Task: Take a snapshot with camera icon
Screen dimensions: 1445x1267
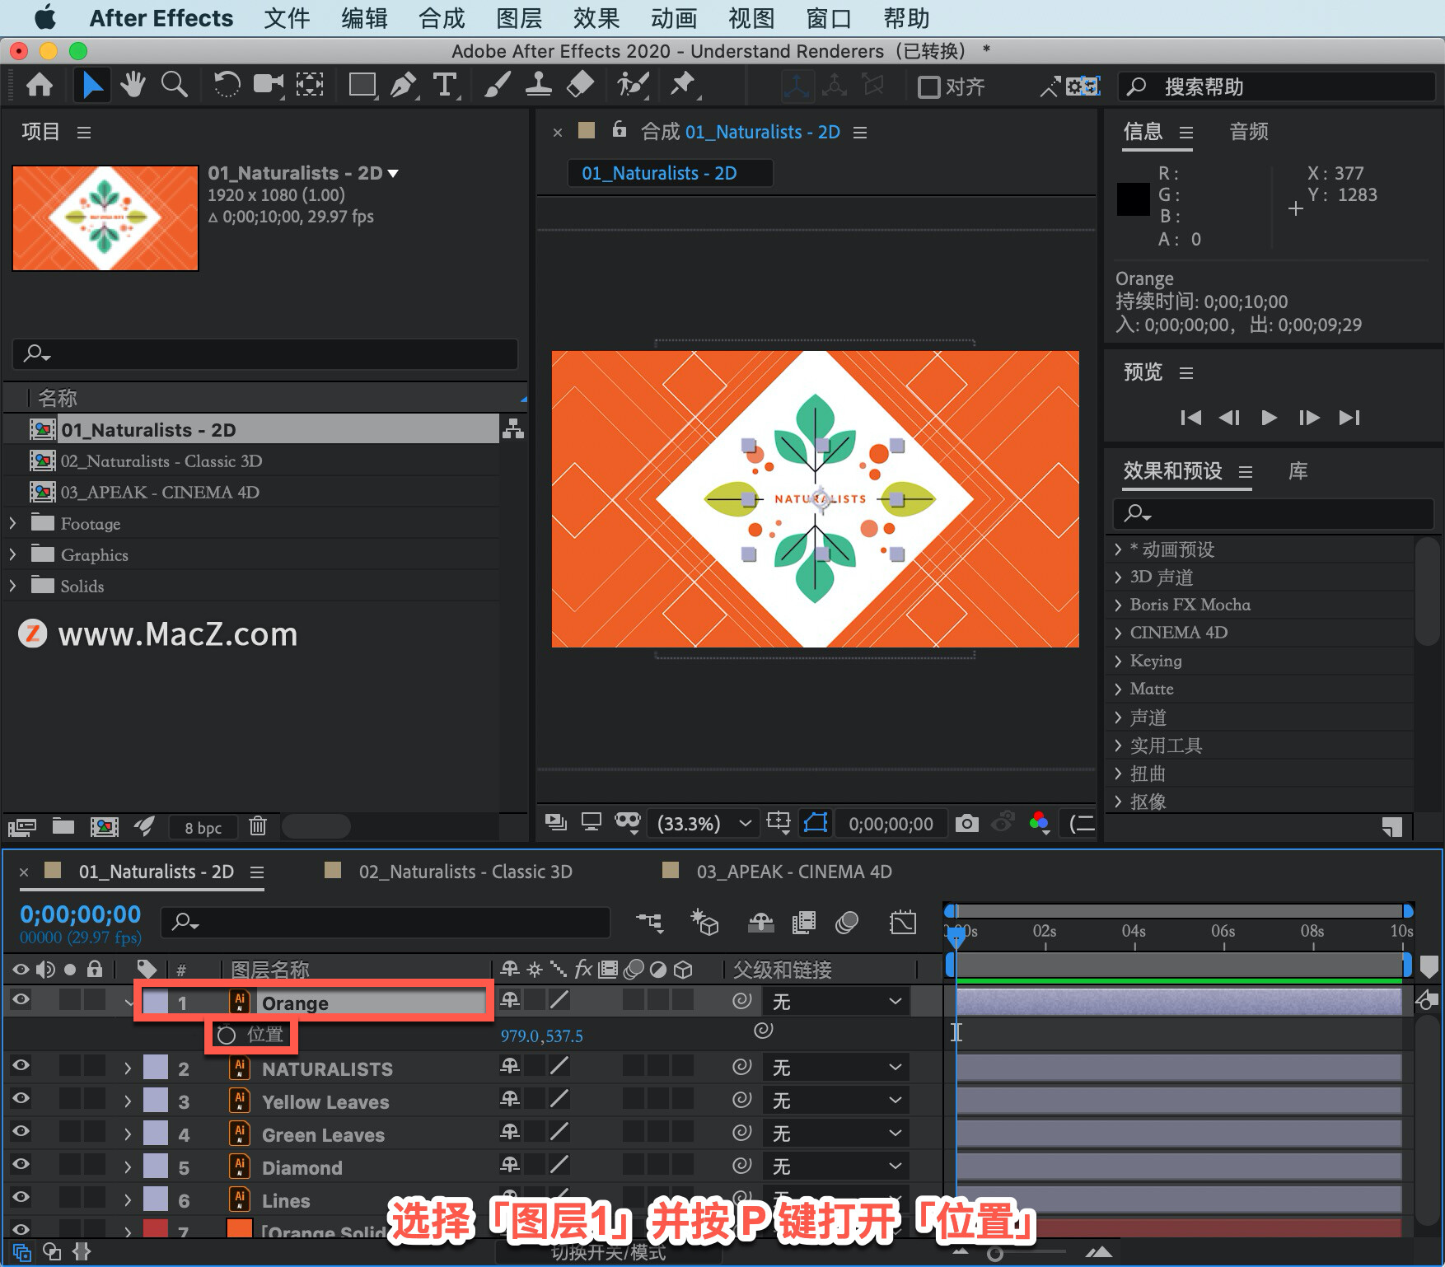Action: (x=966, y=823)
